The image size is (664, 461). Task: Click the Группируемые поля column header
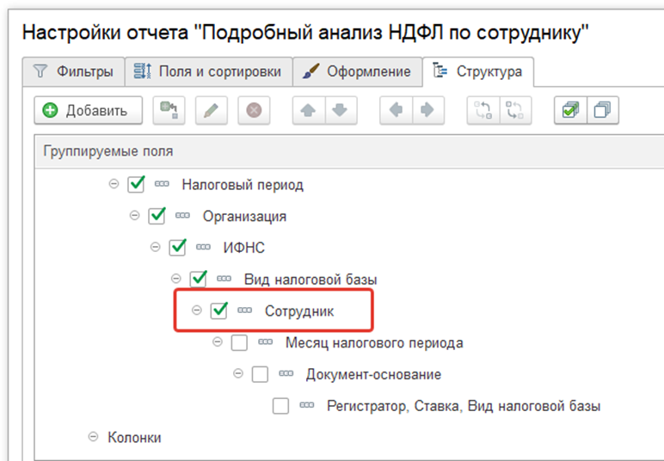[349, 151]
